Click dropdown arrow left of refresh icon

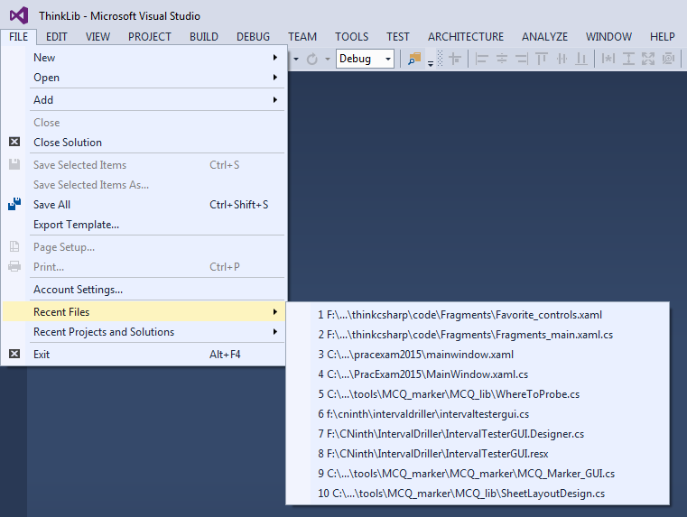pos(296,59)
